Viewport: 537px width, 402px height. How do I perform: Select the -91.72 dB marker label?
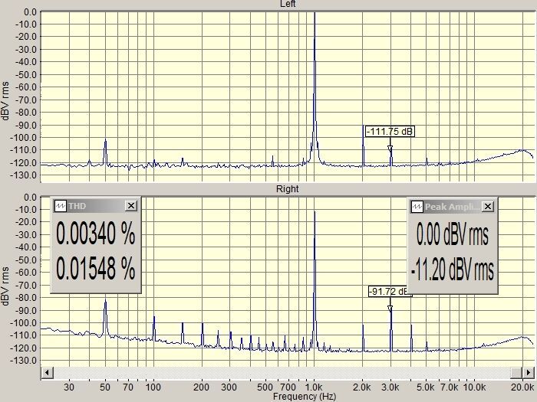point(388,291)
